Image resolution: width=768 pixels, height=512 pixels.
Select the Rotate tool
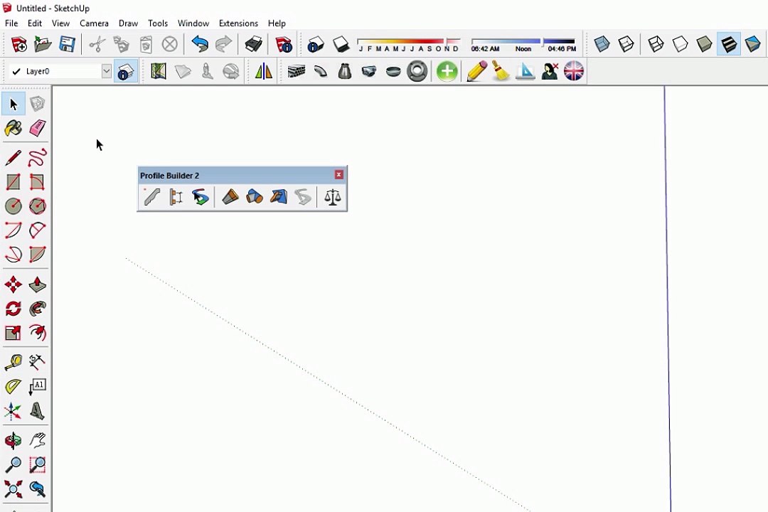14,308
